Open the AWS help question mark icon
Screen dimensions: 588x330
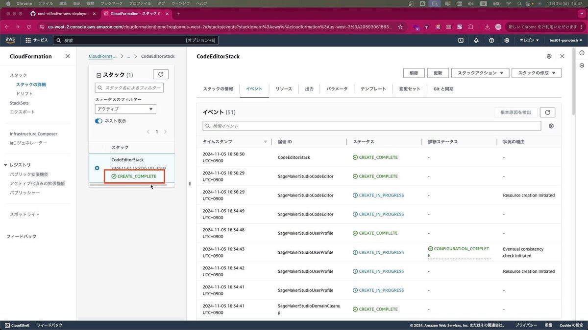click(x=491, y=40)
